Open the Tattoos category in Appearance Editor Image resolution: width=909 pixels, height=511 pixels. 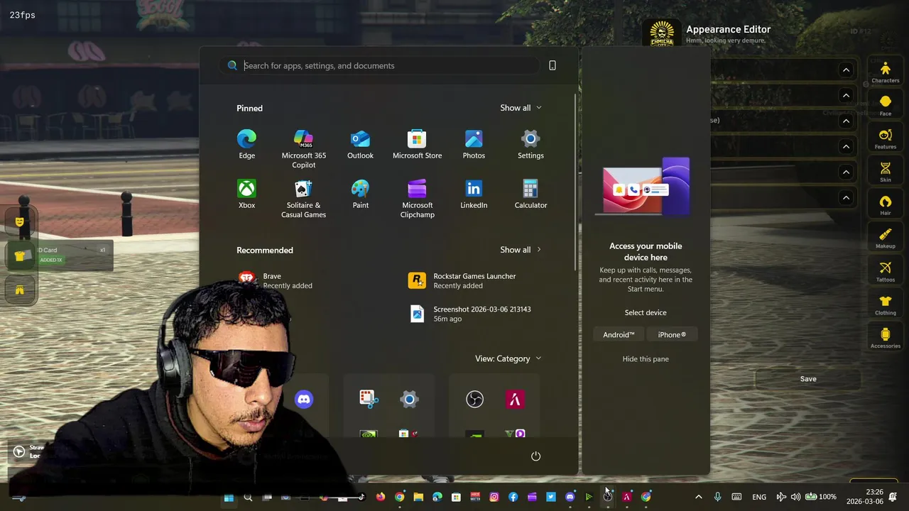885,271
